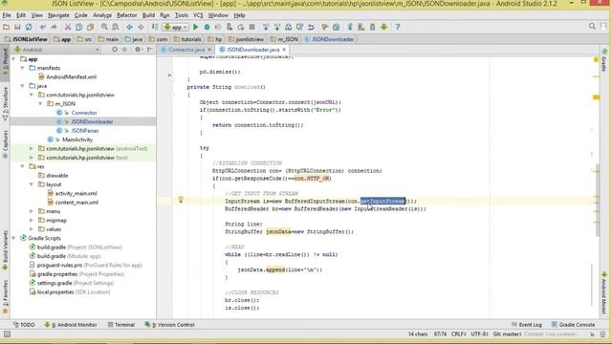Open the TODO tool window

24,325
